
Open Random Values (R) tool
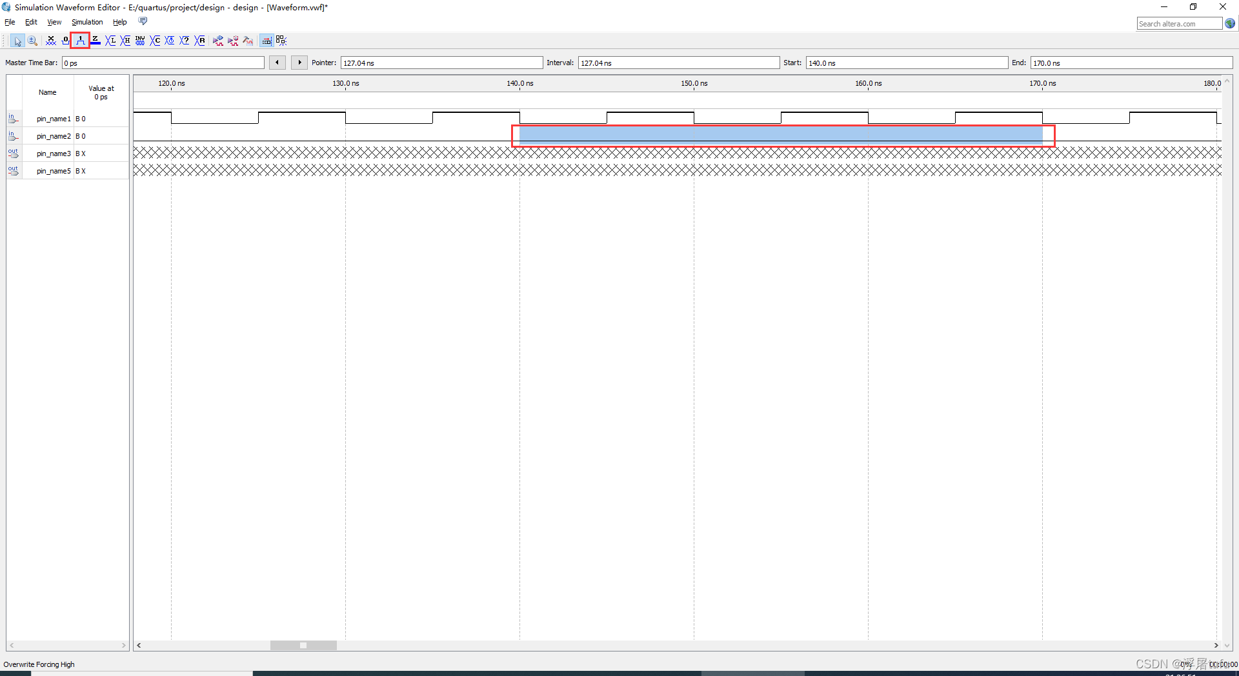tap(200, 41)
